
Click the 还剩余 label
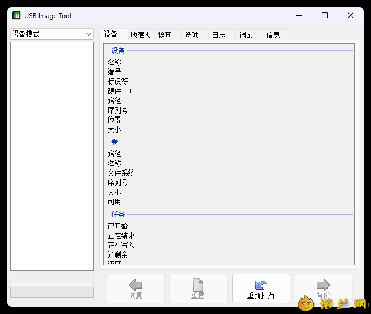tap(117, 255)
